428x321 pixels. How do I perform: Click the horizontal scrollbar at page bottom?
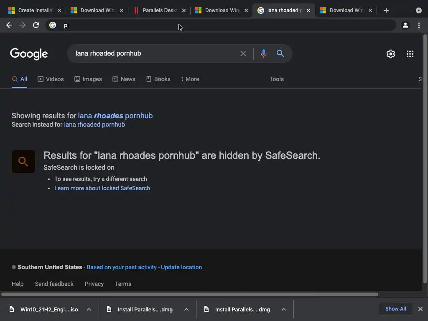point(190,294)
